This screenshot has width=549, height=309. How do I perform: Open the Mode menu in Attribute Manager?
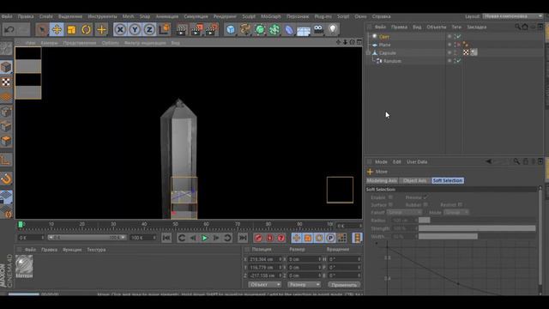(x=381, y=162)
